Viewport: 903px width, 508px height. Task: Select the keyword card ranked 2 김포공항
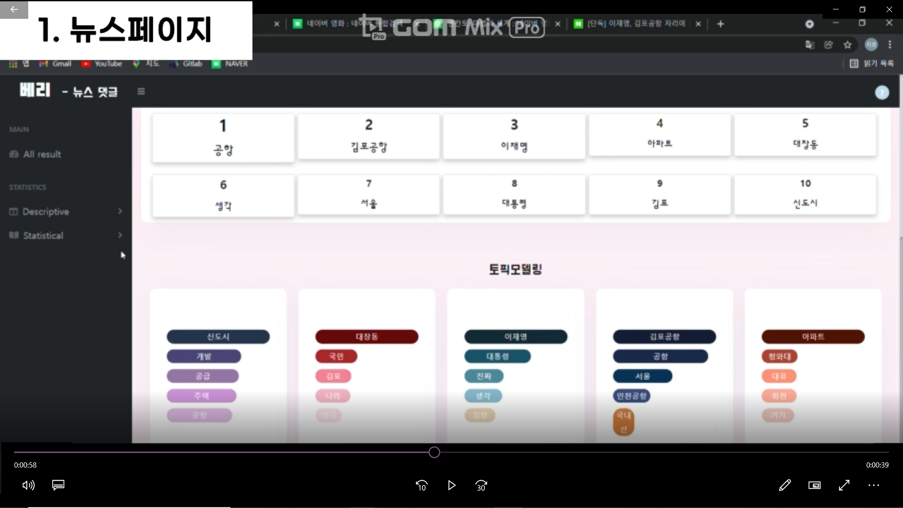[369, 136]
